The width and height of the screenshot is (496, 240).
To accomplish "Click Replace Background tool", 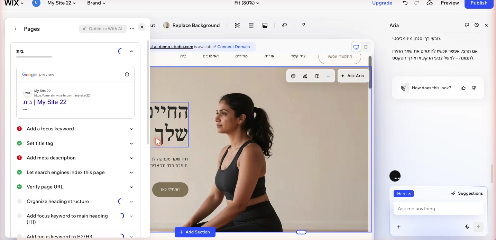I will tap(192, 25).
